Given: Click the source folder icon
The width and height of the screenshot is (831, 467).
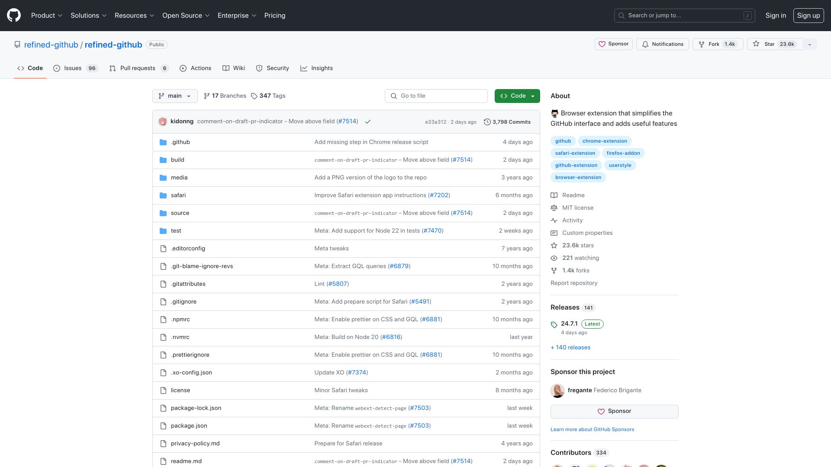Looking at the screenshot, I should 163,213.
